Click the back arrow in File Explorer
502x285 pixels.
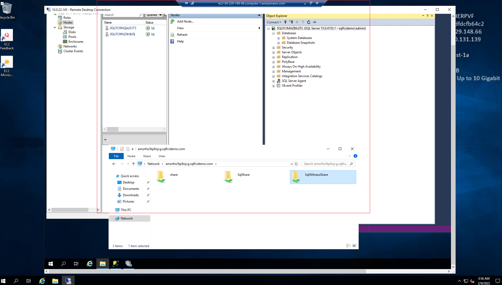pyautogui.click(x=114, y=164)
